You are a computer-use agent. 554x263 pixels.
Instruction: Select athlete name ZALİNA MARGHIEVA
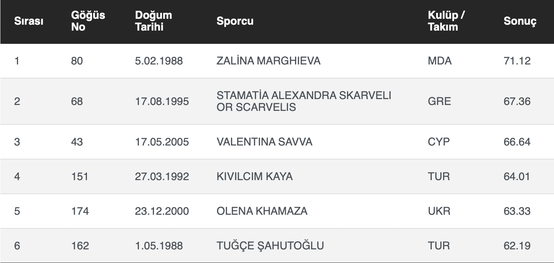point(269,61)
